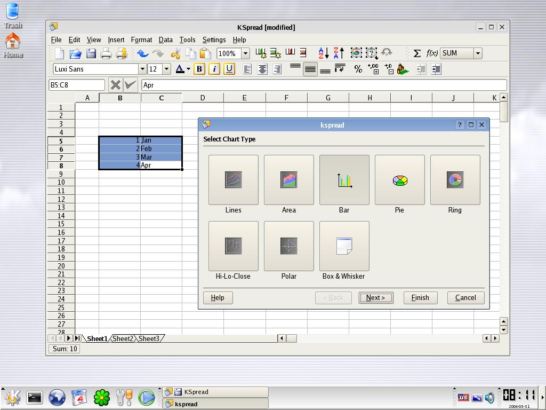Confirm cell edit with the checkmark button
The height and width of the screenshot is (410, 546).
(x=131, y=85)
